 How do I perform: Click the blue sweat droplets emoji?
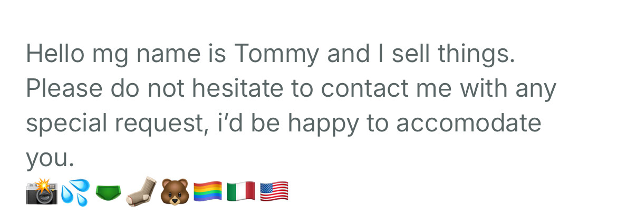(x=75, y=191)
